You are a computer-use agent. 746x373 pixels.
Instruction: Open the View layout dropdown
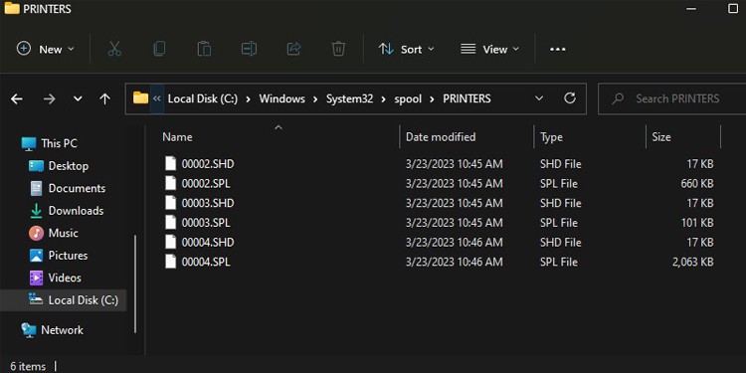point(489,49)
